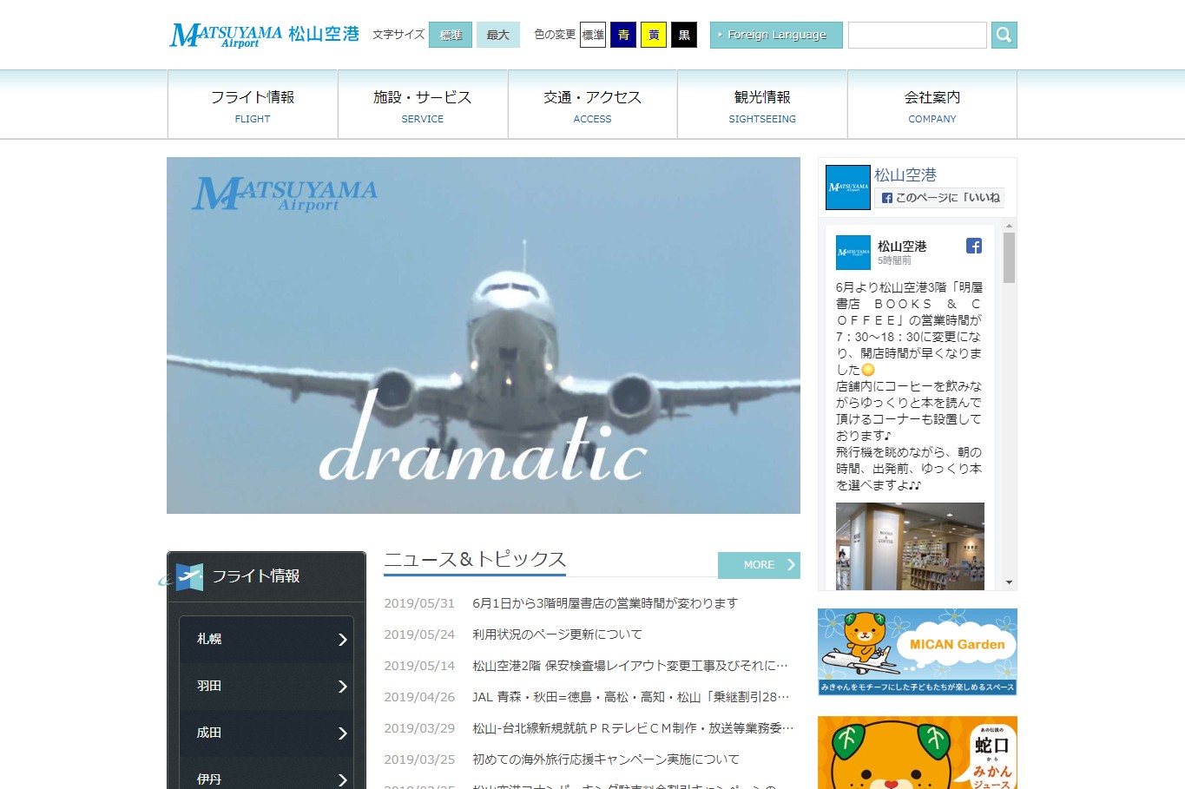
Task: Click the bookstore photo in Facebook post
Action: [910, 546]
